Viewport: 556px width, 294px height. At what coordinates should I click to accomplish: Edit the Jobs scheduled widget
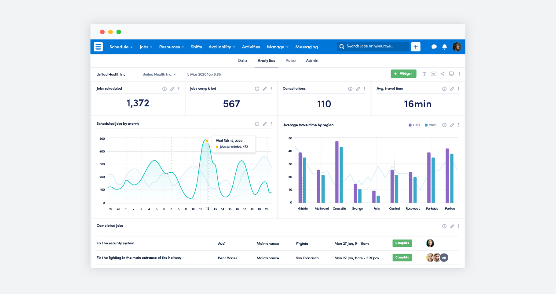[172, 89]
